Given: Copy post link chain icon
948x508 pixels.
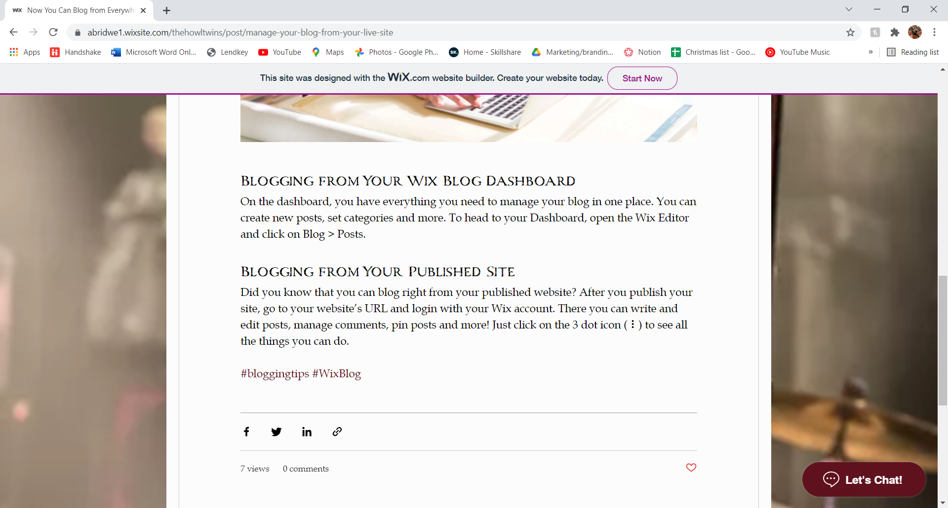Looking at the screenshot, I should pyautogui.click(x=337, y=432).
